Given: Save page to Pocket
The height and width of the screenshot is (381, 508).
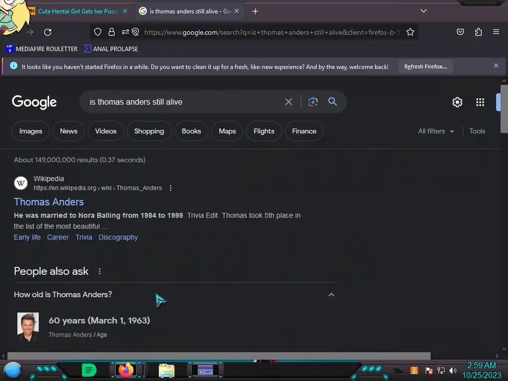Looking at the screenshot, I should coord(460,32).
